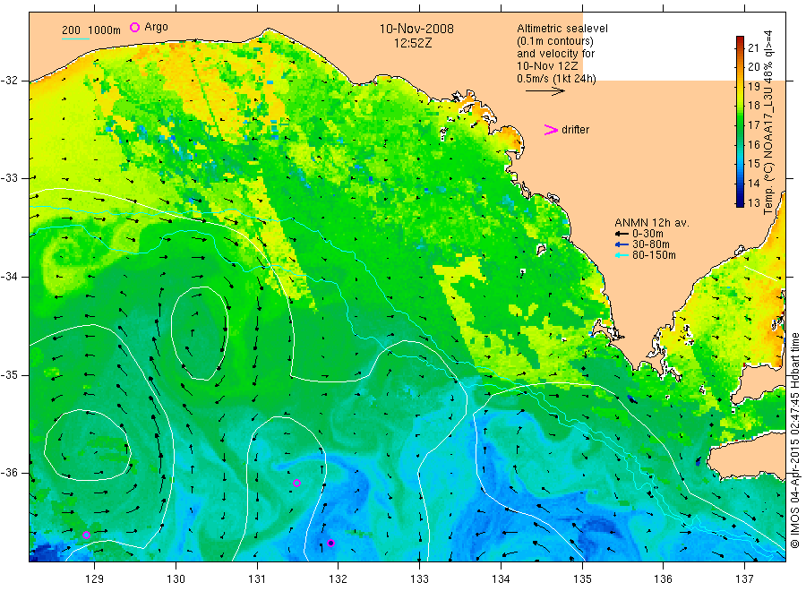Select the black 0-30m ANMN arrow
Viewport: 806px width, 591px height.
(x=622, y=234)
